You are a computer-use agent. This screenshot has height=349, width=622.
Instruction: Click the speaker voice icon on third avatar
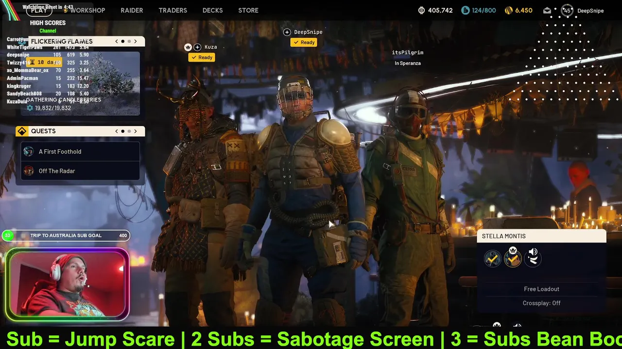click(533, 252)
